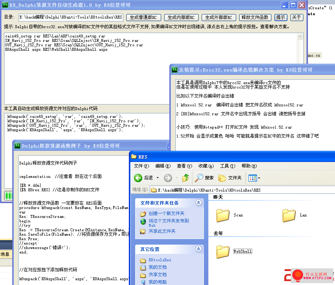This screenshot has height=285, width=335.
Task: Click the share folder task icon
Action: [143, 231]
